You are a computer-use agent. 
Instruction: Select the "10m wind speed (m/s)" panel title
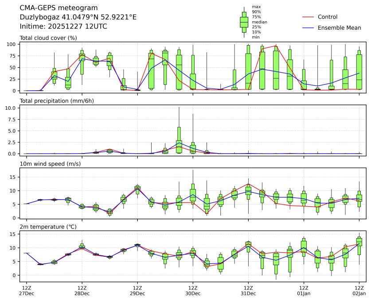click(x=49, y=164)
